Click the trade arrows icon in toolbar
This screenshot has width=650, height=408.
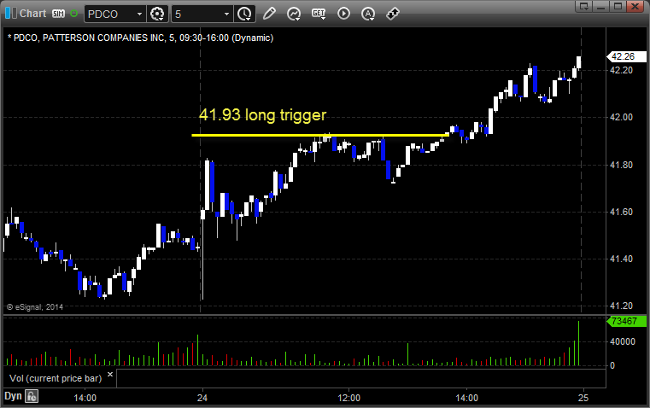[393, 14]
